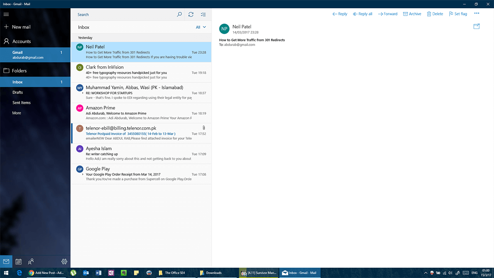Open the hamburger navigation menu
This screenshot has width=494, height=278.
coord(6,14)
